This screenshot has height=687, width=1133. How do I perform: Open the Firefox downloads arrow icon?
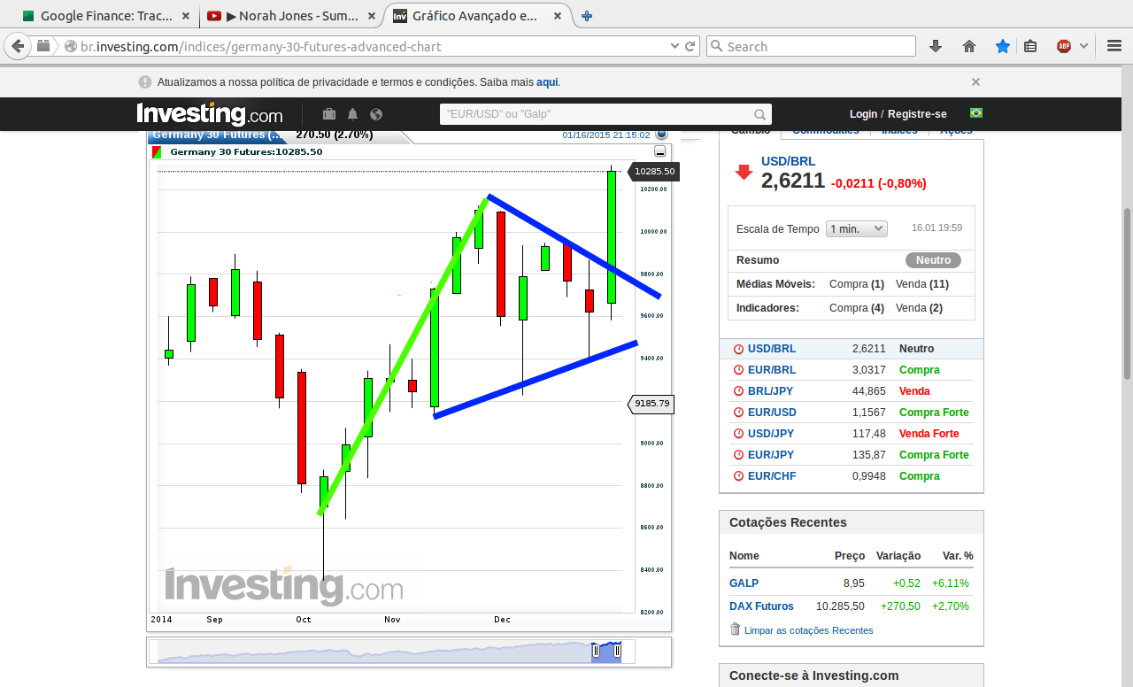coord(936,46)
